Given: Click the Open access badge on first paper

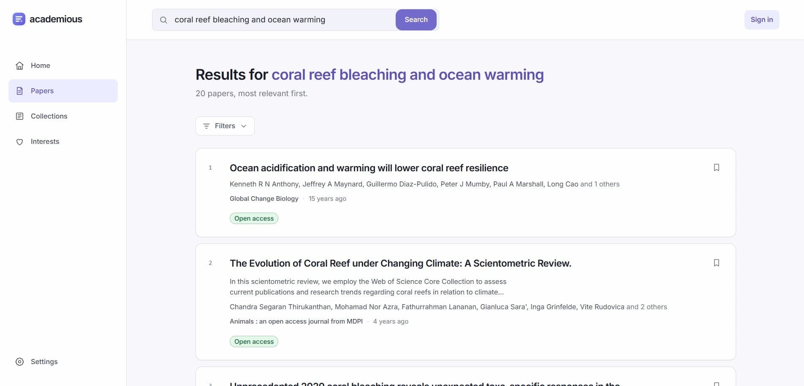Looking at the screenshot, I should click(254, 219).
